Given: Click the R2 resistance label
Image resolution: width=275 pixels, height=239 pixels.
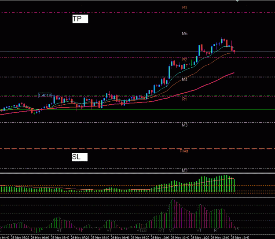Looking at the screenshot, I should (185, 60).
